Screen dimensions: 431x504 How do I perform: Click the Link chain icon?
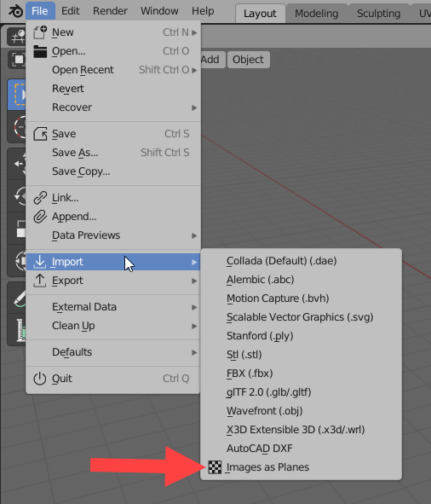point(40,198)
